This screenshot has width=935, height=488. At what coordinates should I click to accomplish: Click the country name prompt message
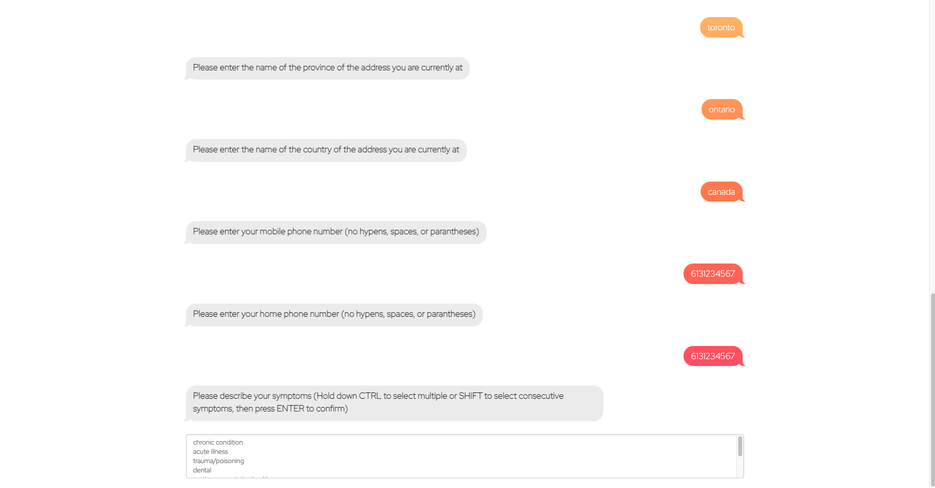[326, 150]
